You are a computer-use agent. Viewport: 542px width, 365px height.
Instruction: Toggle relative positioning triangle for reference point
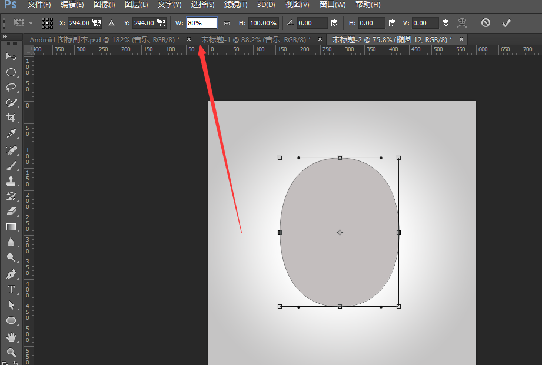111,23
